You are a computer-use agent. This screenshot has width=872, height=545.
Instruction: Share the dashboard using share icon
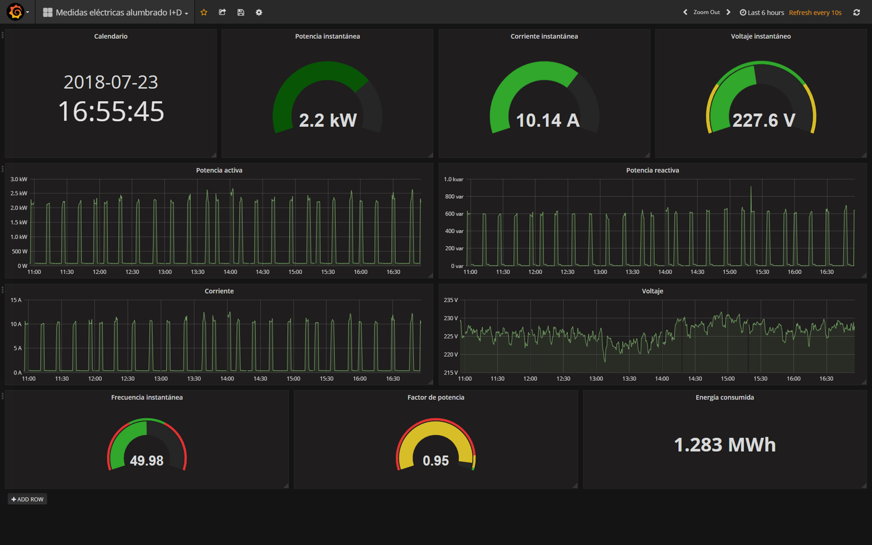[x=222, y=12]
